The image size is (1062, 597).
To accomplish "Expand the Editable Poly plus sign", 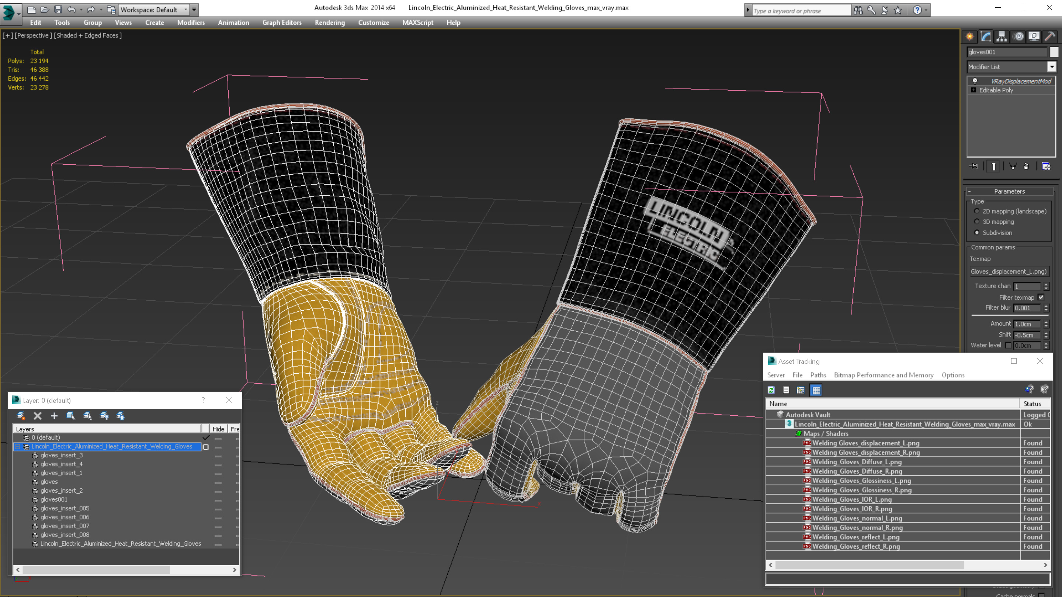I will point(974,90).
